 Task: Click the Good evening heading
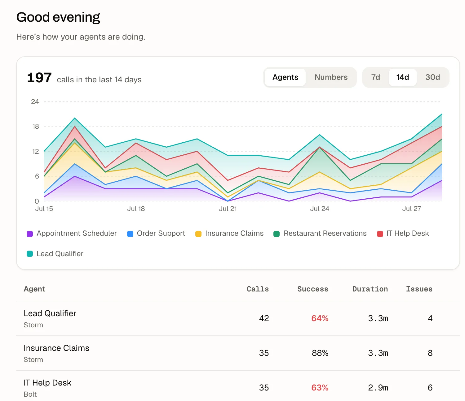point(58,17)
